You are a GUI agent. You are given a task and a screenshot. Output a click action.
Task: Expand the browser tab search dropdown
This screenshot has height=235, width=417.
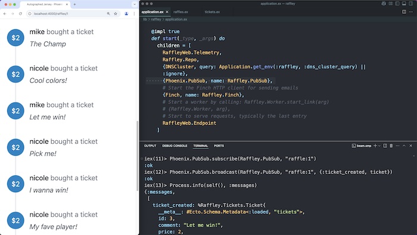click(134, 4)
